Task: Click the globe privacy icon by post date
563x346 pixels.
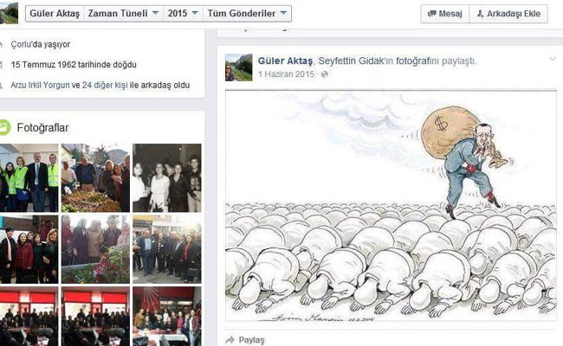Action: pos(325,74)
